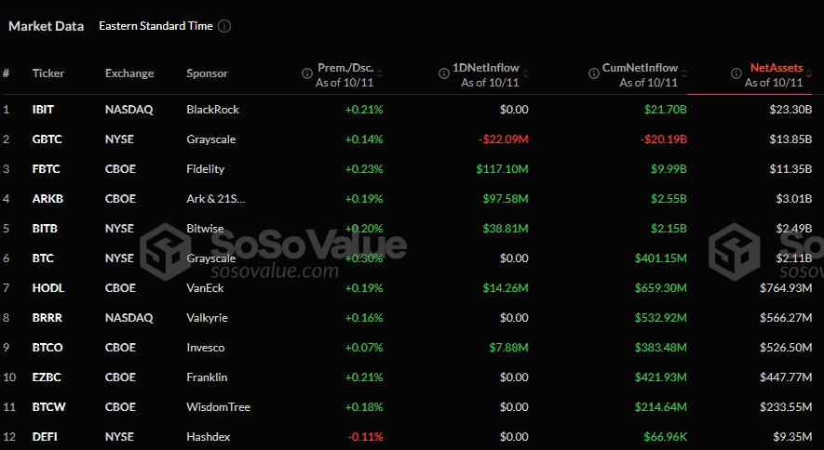Click info icon next to CumNetInflow header

(x=594, y=73)
